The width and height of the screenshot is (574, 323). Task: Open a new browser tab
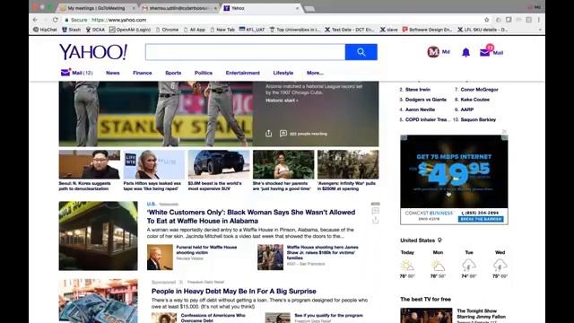(x=309, y=8)
